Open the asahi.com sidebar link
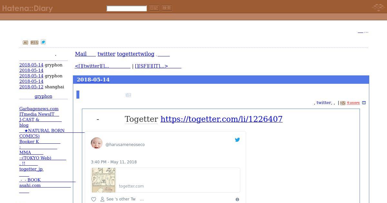 click(45, 186)
